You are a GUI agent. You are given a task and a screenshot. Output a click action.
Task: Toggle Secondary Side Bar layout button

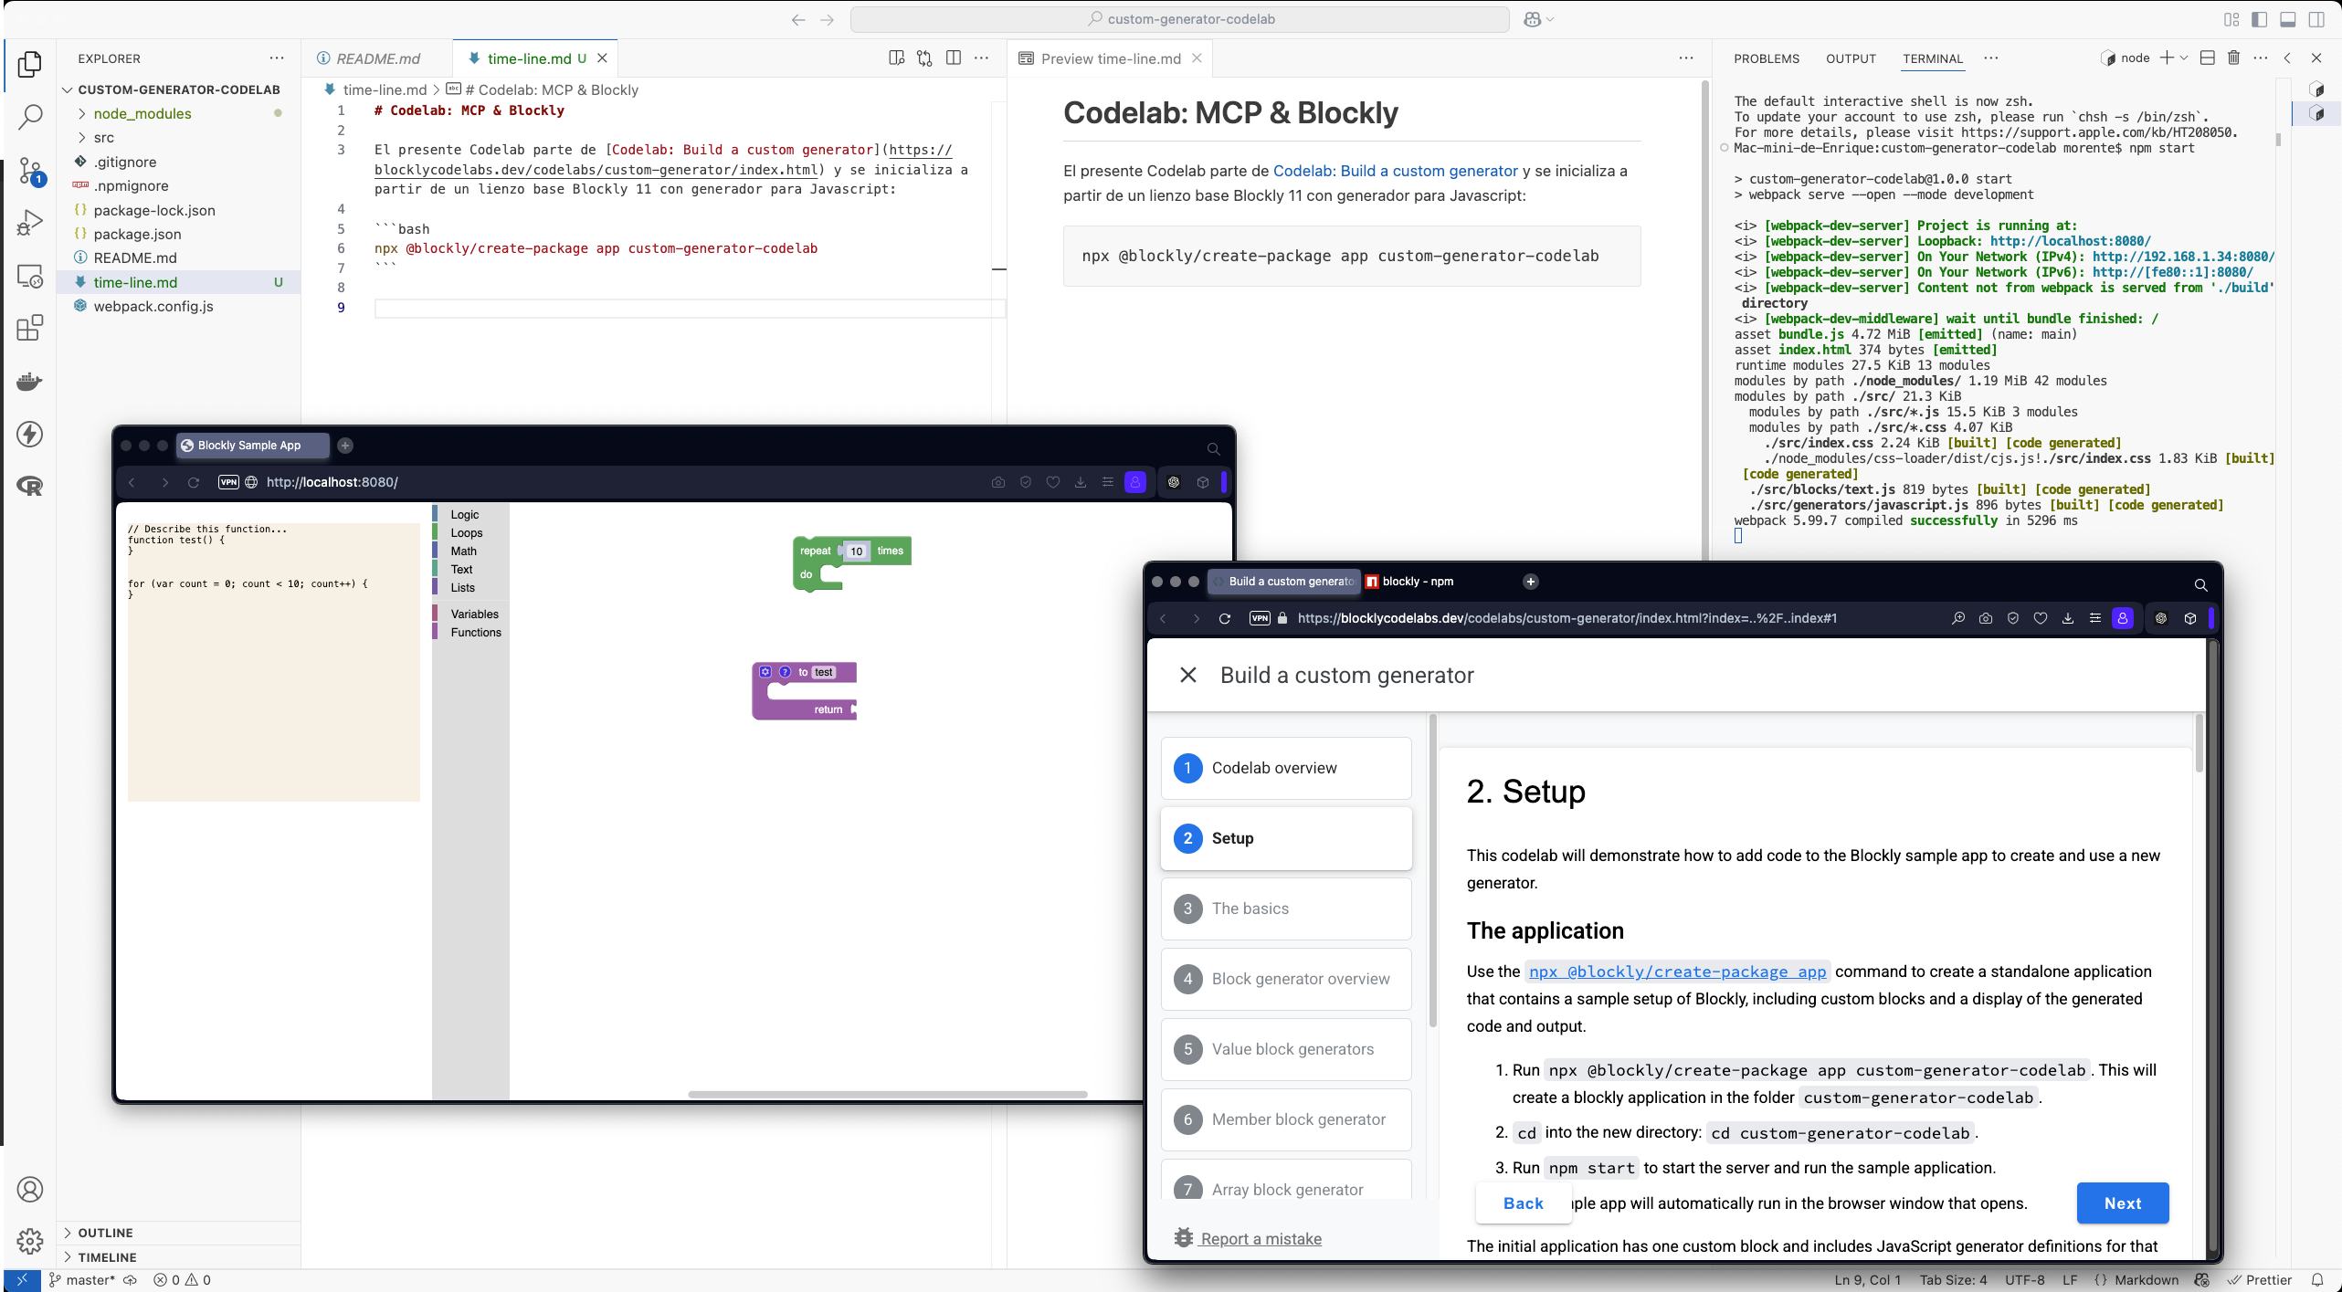[2316, 19]
